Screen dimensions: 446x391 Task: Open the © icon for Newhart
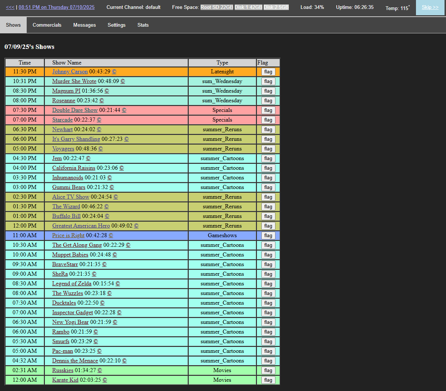click(x=99, y=129)
